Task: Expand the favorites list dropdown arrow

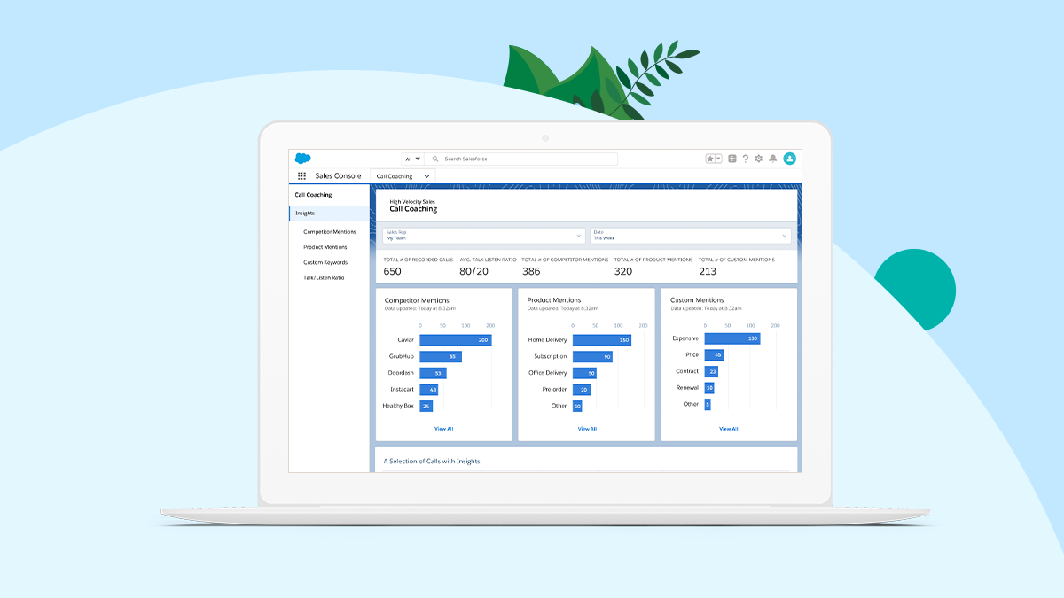Action: (718, 159)
